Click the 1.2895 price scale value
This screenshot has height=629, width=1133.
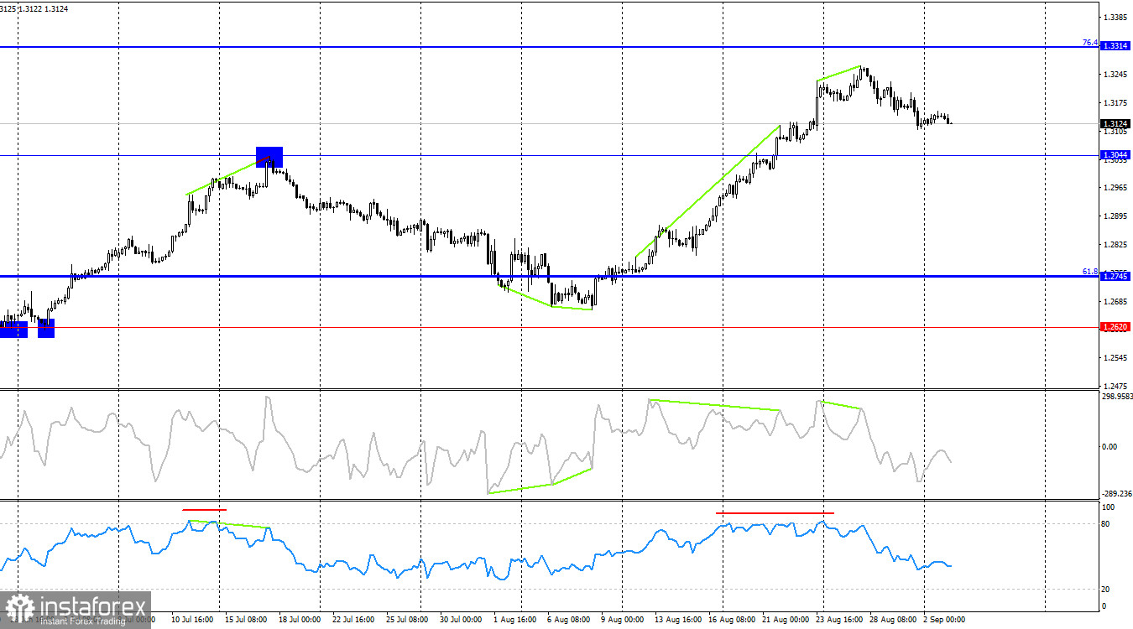(x=1115, y=216)
